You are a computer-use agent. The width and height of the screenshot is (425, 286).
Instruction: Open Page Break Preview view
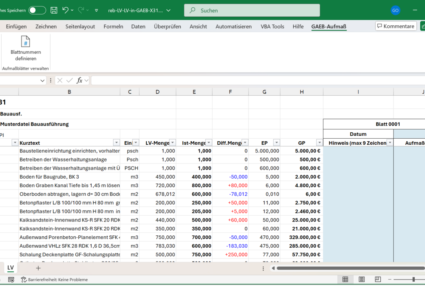pos(378,280)
